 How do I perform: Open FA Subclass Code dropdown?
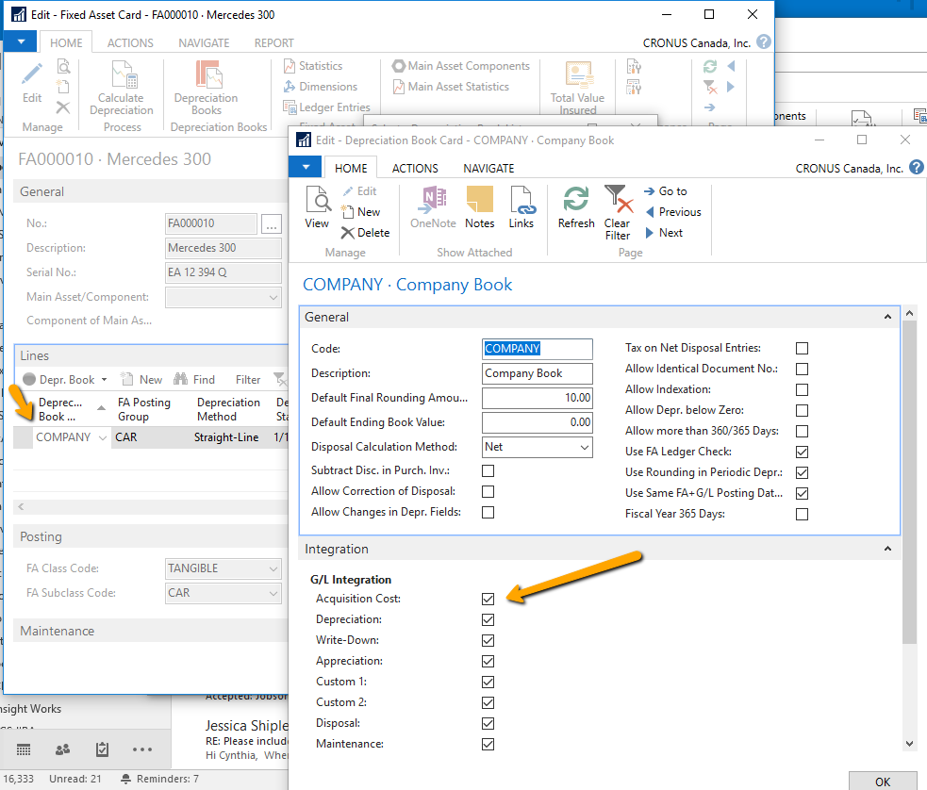273,593
